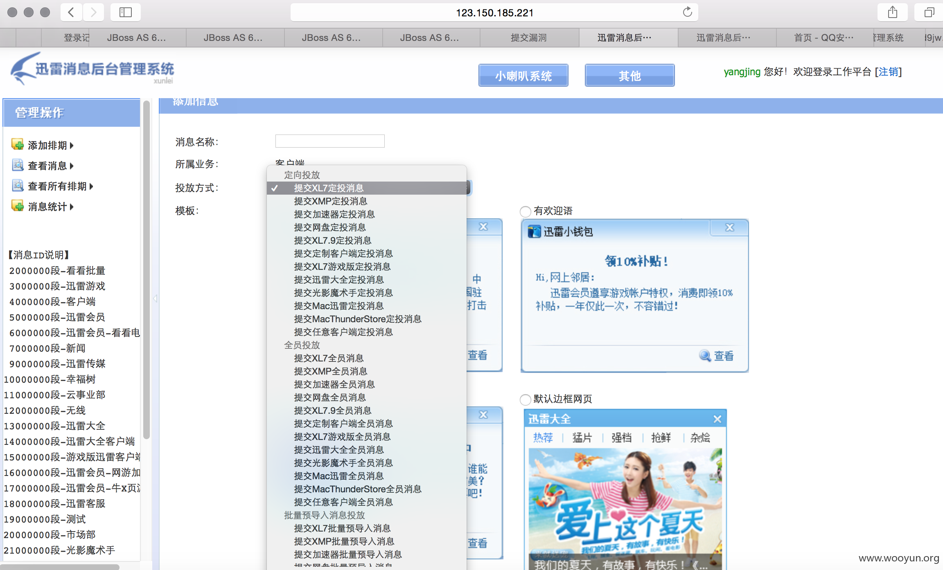
Task: Click the 添加排期 sidebar icon
Action: pos(18,144)
